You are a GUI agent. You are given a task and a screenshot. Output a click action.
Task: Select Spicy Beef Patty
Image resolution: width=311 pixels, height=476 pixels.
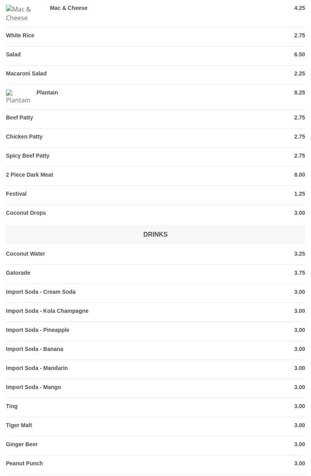(28, 156)
